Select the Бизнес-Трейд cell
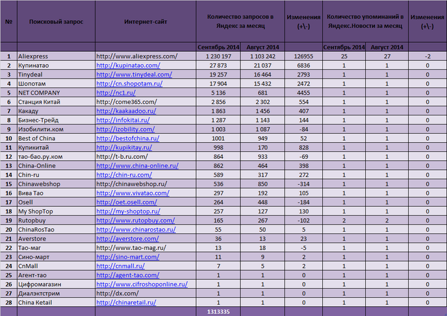Image resolution: width=447 pixels, height=316 pixels. tap(56, 120)
